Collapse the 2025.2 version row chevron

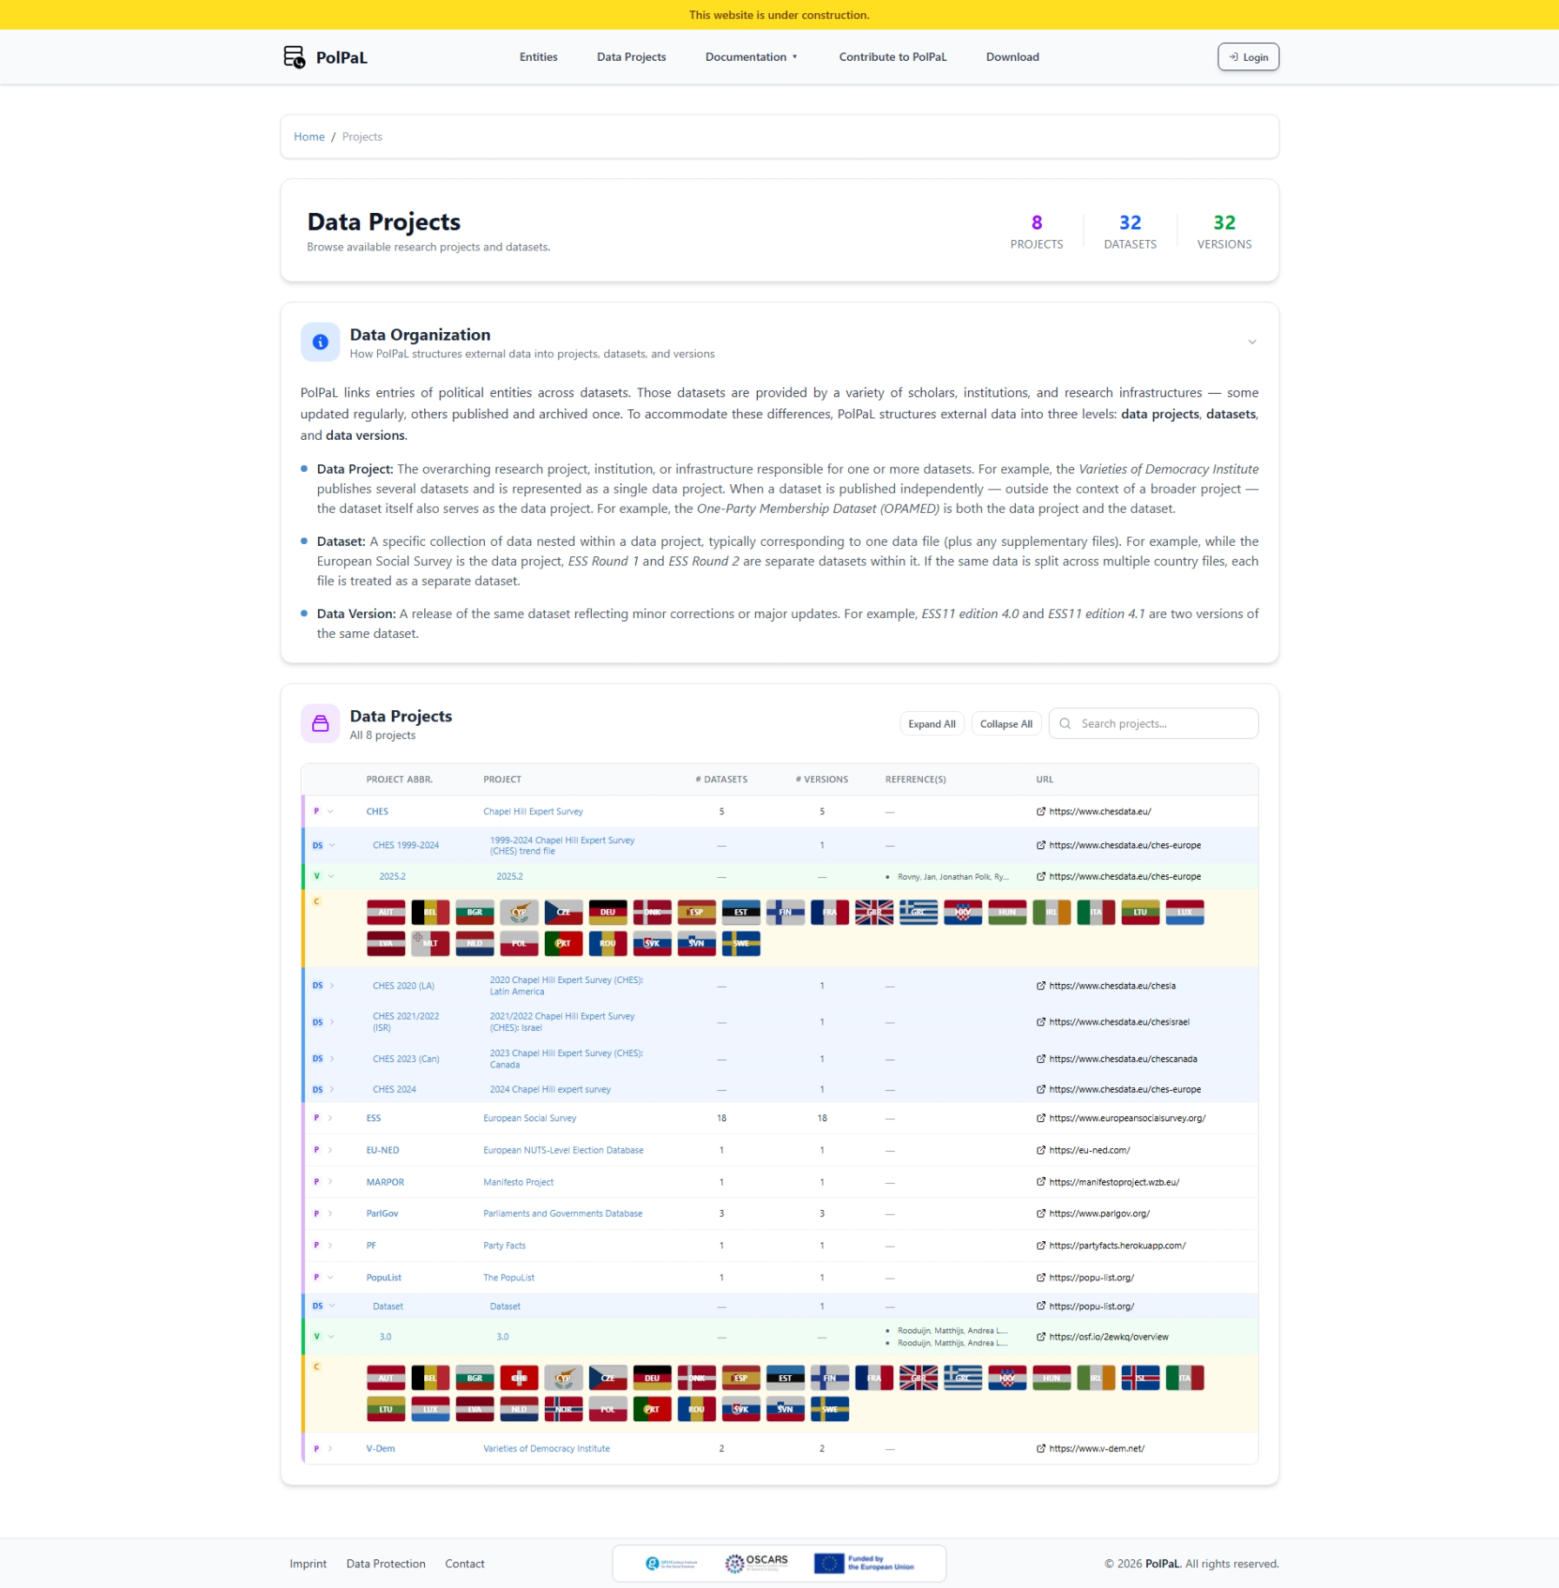(331, 876)
